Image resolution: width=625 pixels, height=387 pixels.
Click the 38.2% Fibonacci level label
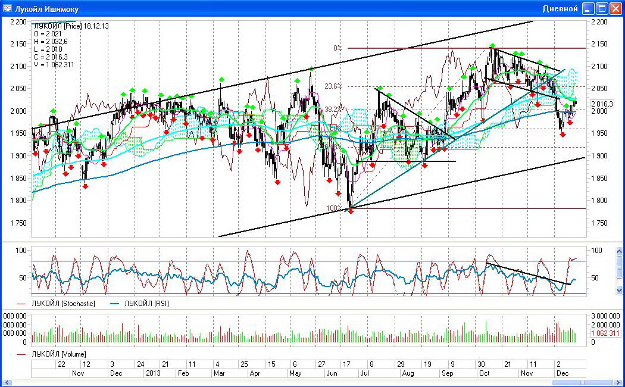tap(333, 109)
